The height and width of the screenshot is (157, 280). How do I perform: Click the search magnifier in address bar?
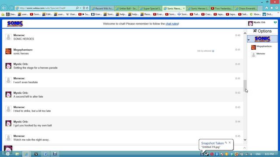77,8
